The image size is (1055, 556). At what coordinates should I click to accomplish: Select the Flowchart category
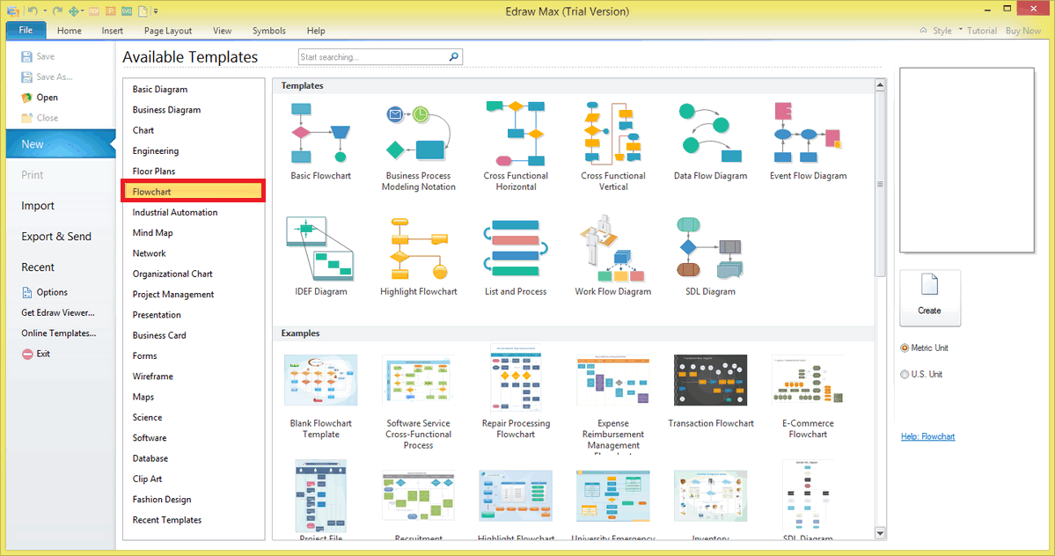(194, 192)
